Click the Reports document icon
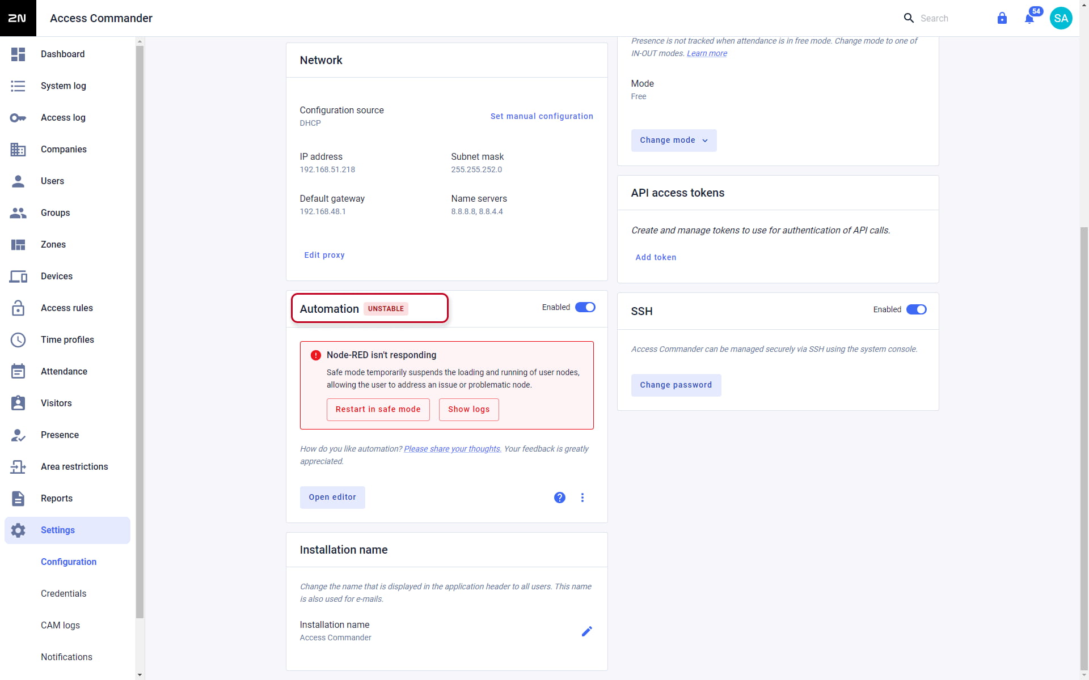 [18, 499]
